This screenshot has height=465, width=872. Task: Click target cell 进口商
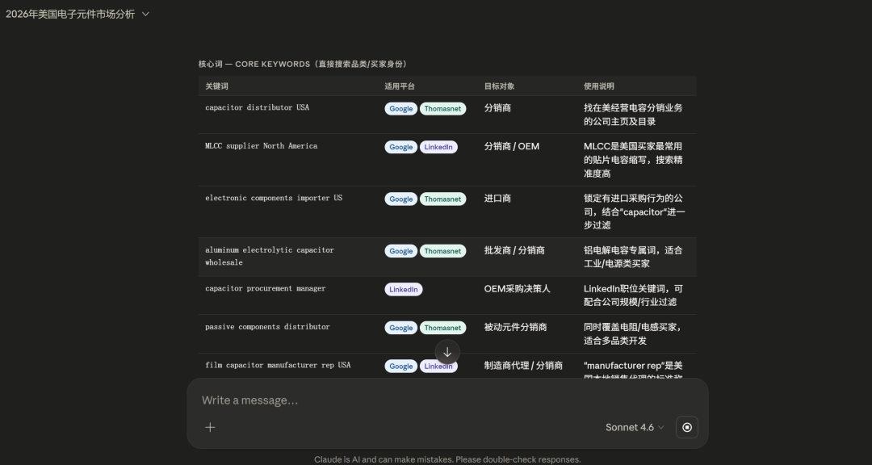click(497, 199)
